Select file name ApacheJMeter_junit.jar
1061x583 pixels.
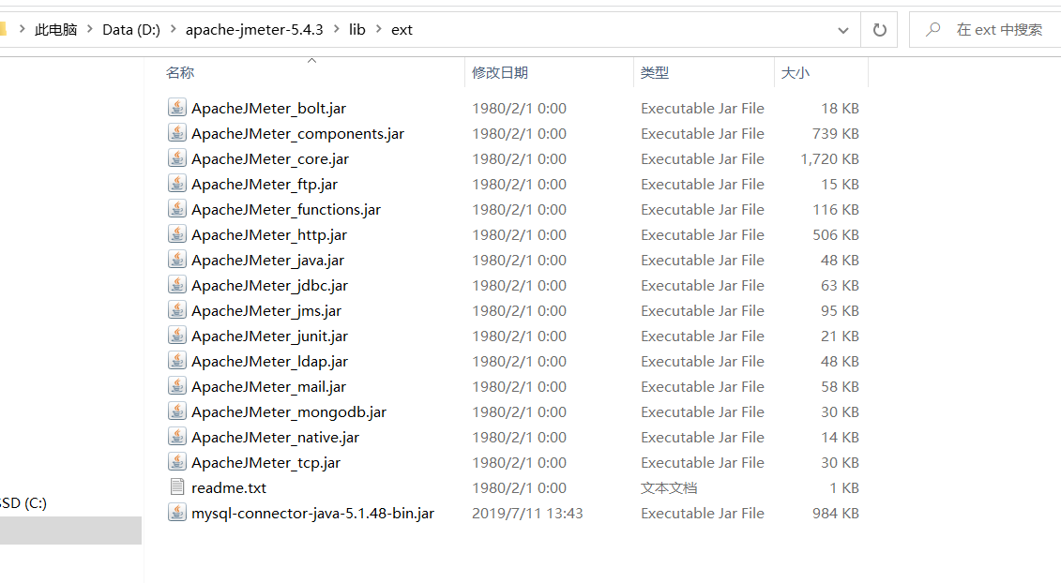pyautogui.click(x=270, y=336)
